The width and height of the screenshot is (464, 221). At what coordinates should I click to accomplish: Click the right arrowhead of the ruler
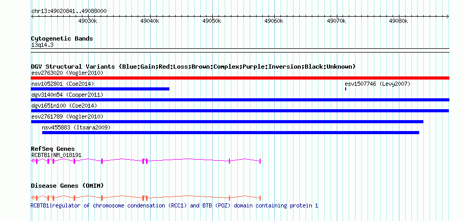click(448, 17)
